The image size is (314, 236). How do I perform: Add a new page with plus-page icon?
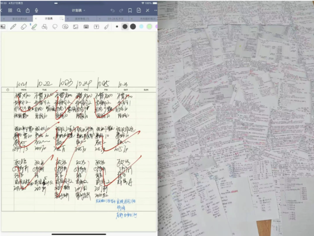[139, 11]
